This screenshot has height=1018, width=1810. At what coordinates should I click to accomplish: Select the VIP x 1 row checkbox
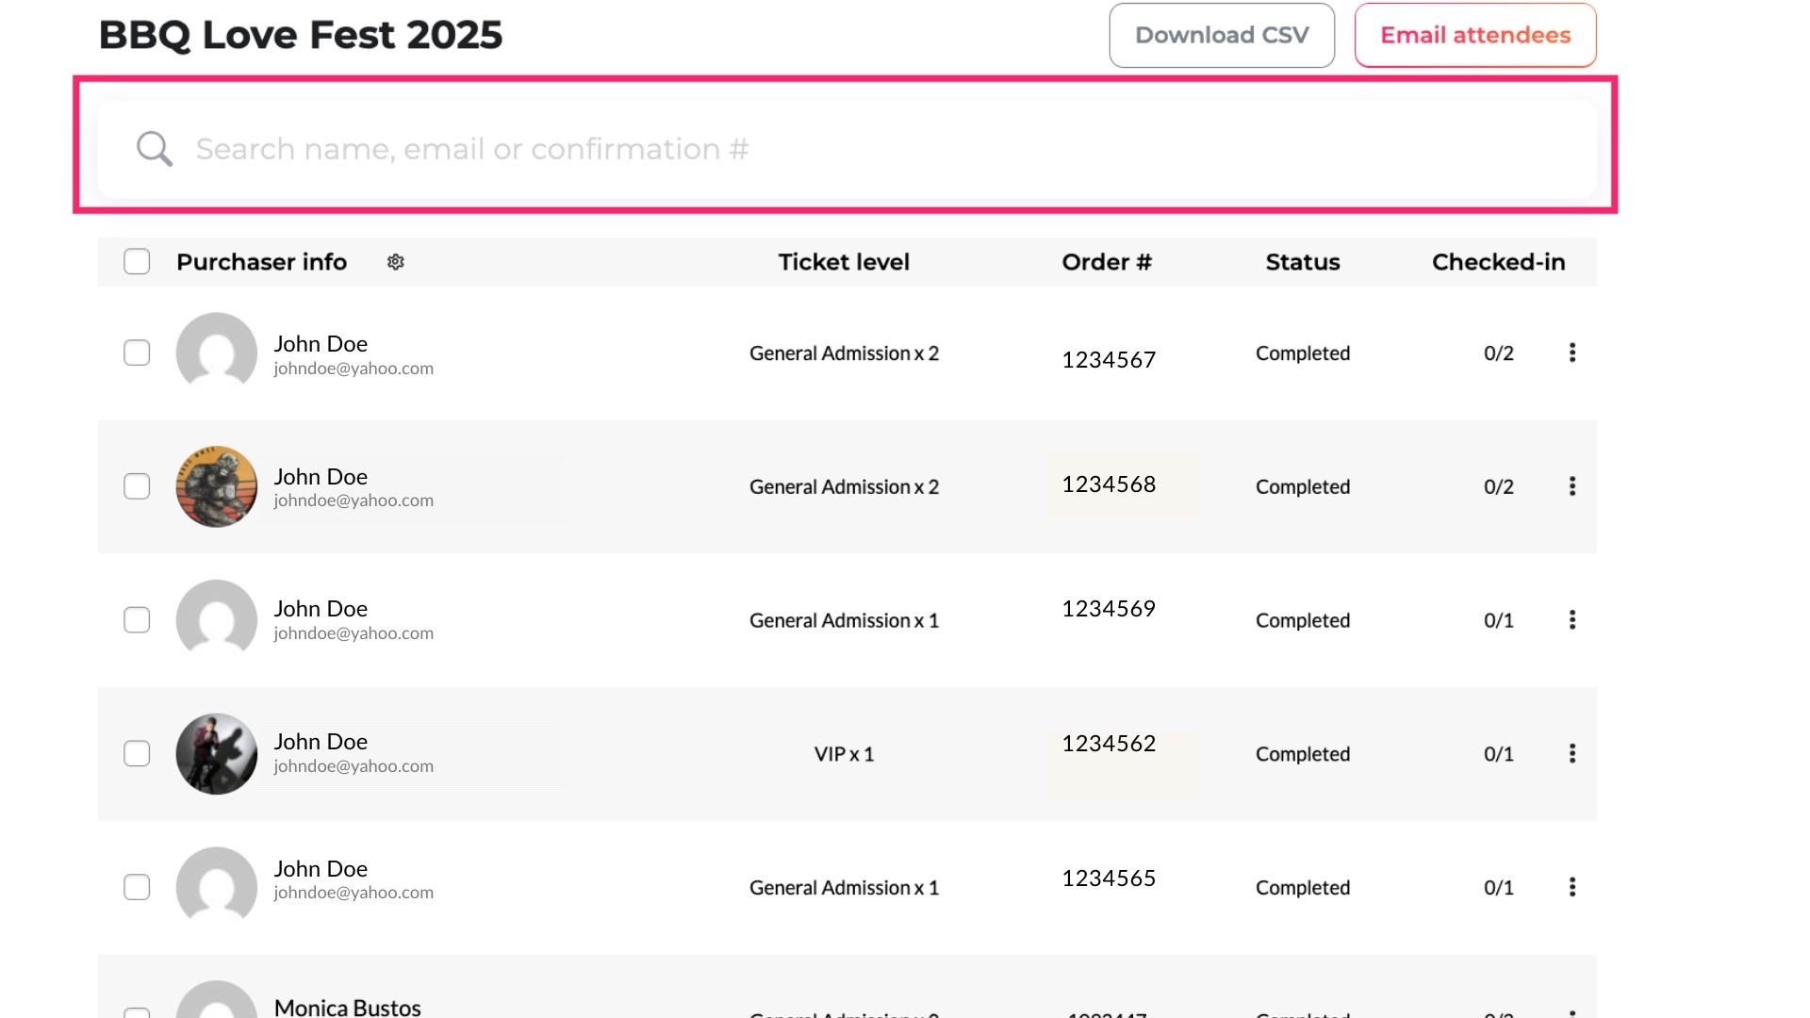[x=137, y=754]
